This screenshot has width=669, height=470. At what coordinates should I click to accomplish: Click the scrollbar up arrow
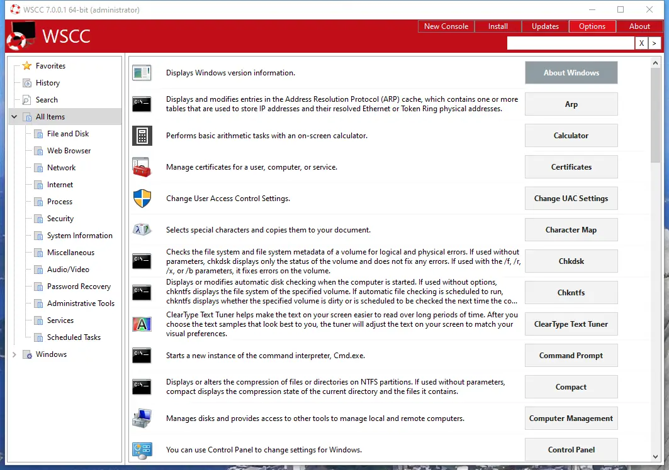pyautogui.click(x=655, y=63)
